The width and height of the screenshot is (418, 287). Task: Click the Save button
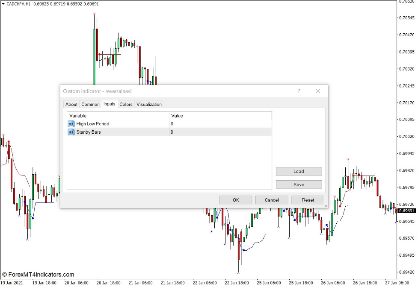(x=299, y=184)
